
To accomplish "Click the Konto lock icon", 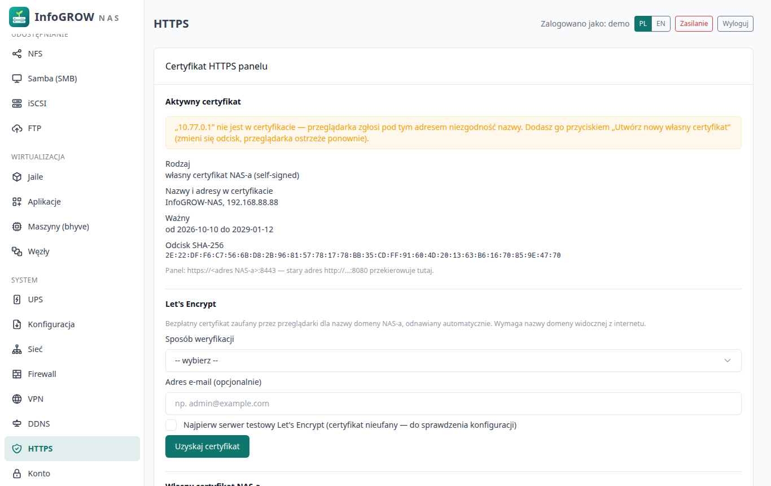I will click(17, 474).
